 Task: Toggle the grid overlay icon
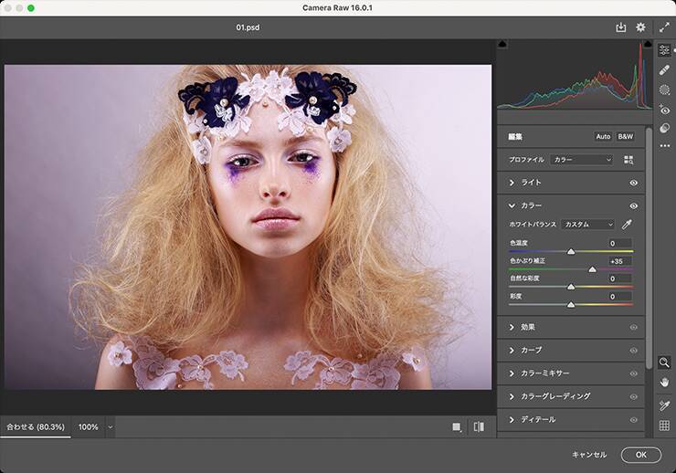point(664,426)
